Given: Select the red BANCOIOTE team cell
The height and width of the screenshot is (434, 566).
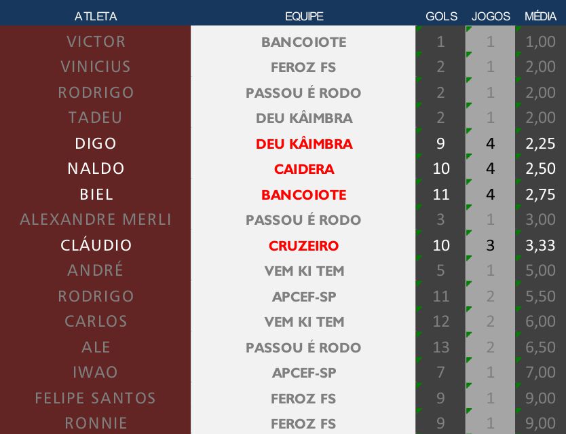Looking at the screenshot, I should [x=303, y=194].
